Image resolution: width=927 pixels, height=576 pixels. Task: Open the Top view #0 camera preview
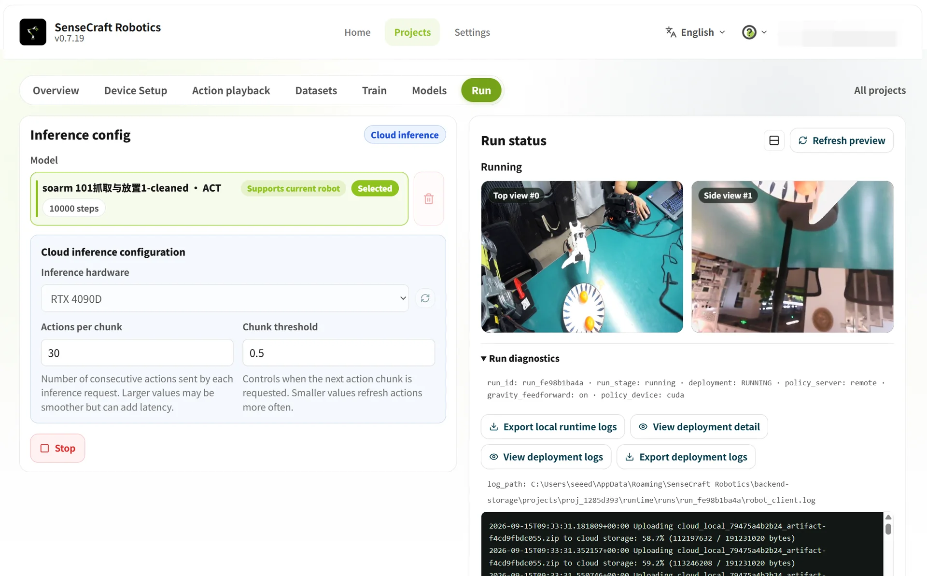pyautogui.click(x=582, y=256)
